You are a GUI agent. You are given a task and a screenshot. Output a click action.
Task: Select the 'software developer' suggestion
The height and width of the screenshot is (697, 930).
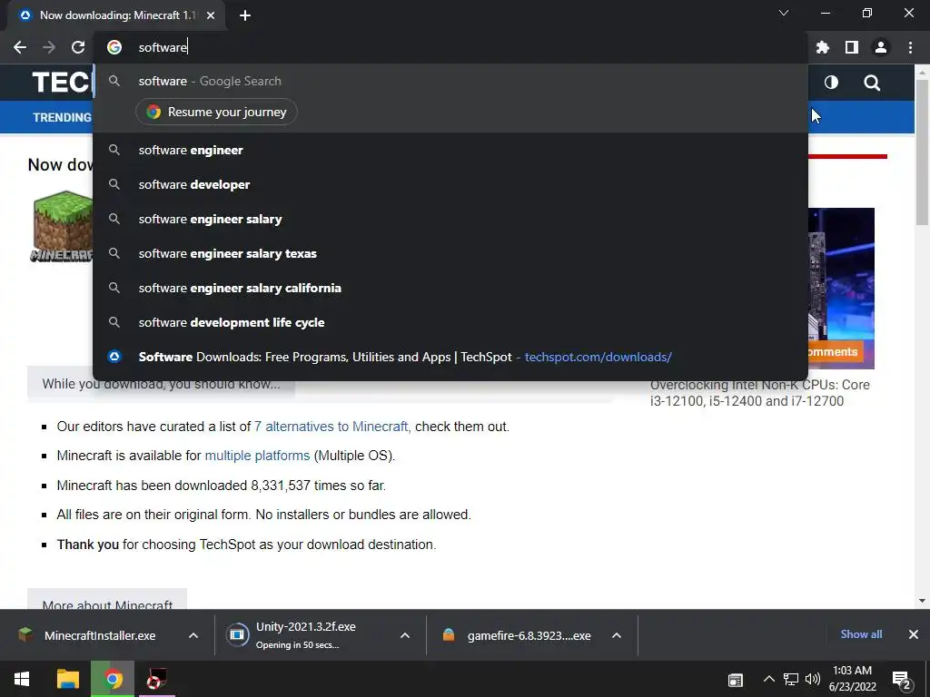tap(450, 184)
